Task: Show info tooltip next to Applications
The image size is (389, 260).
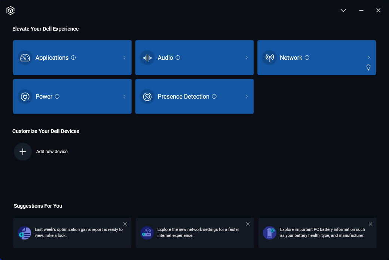Action: click(73, 58)
